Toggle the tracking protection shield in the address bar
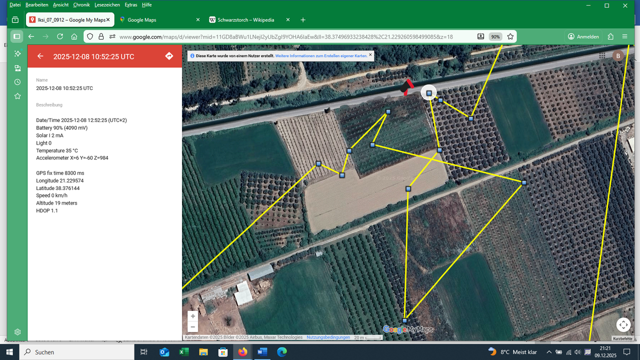The height and width of the screenshot is (360, 640). coord(89,36)
